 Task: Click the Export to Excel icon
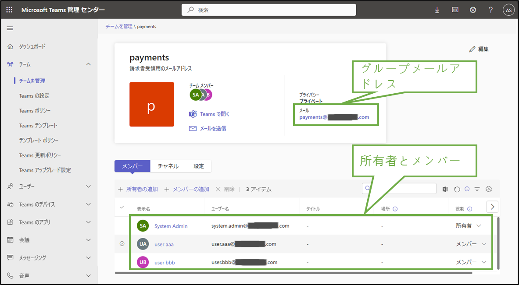pos(446,189)
